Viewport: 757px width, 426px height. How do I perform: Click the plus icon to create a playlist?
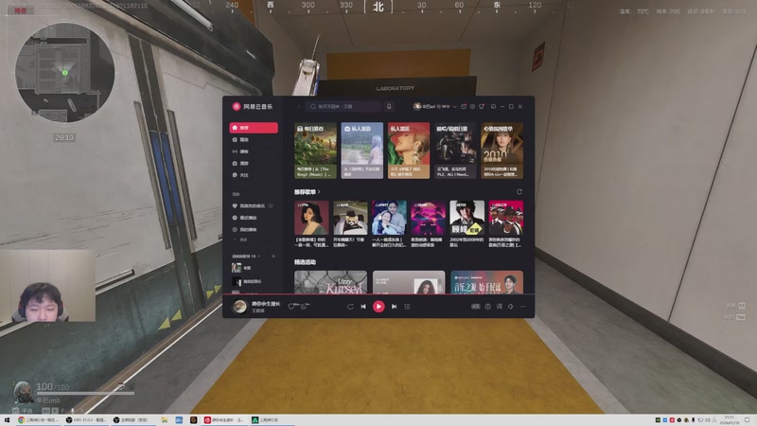(x=273, y=256)
